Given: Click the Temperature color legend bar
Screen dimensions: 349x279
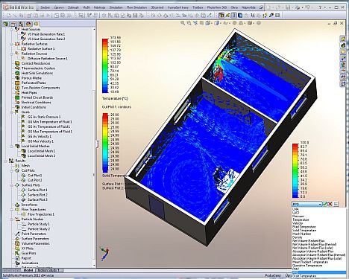Looking at the screenshot, I should coord(105,65).
